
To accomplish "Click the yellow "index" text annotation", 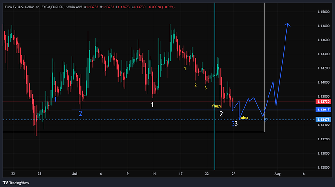I will pyautogui.click(x=244, y=118).
